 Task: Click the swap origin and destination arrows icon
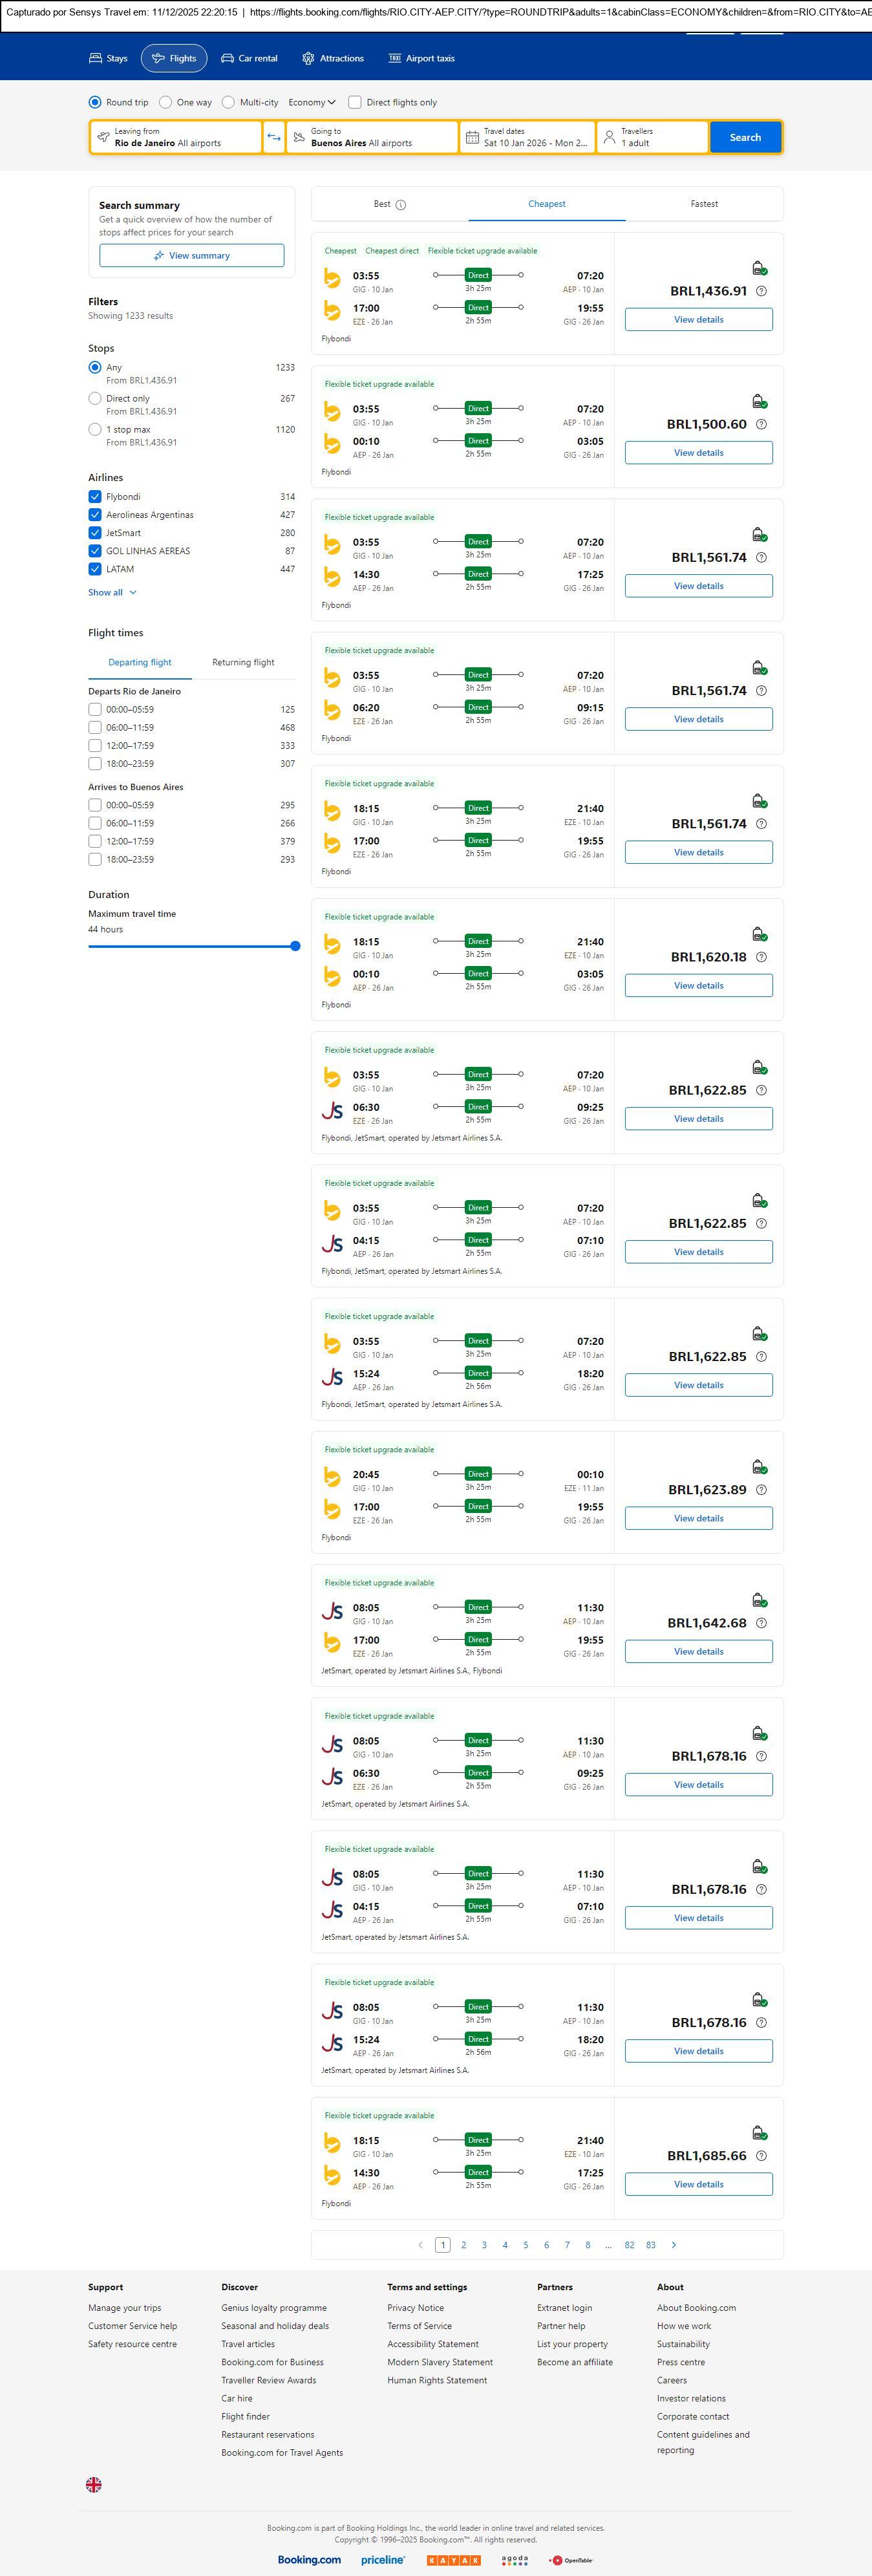click(x=274, y=137)
